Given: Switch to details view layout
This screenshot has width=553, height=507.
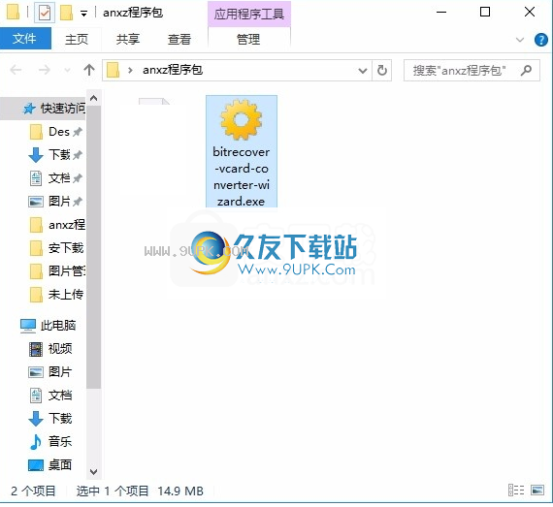Looking at the screenshot, I should 516,491.
